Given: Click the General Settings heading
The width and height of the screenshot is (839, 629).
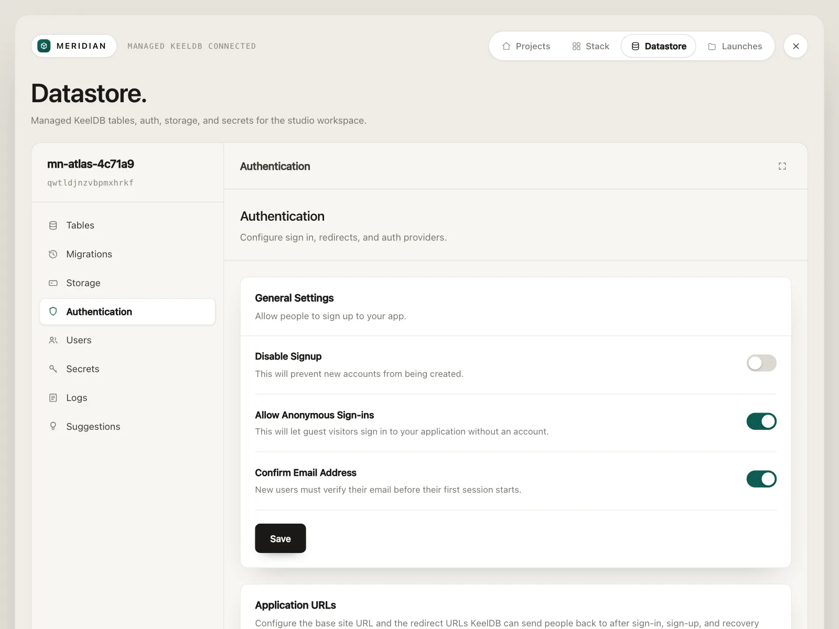Looking at the screenshot, I should pos(295,298).
